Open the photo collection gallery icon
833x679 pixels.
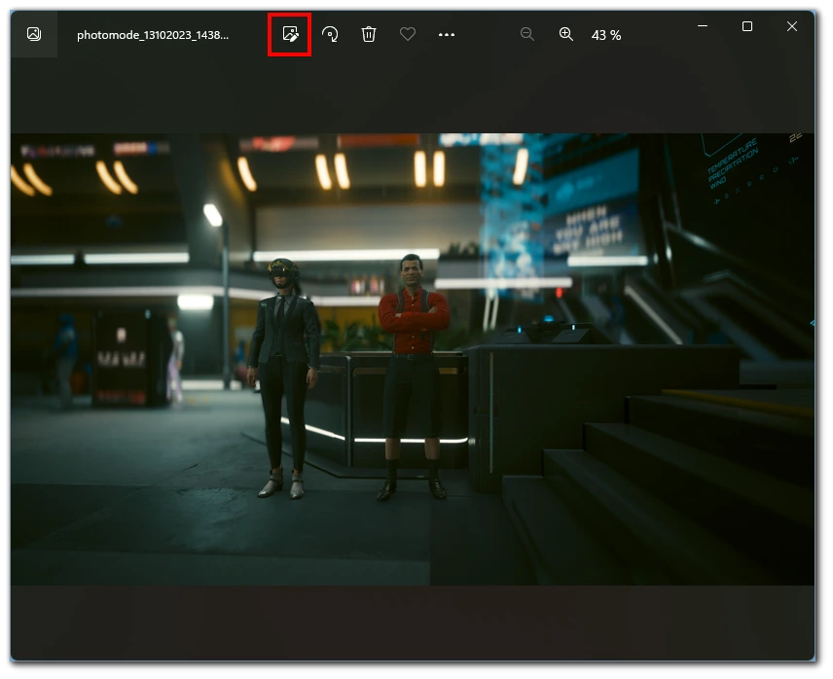pos(34,34)
